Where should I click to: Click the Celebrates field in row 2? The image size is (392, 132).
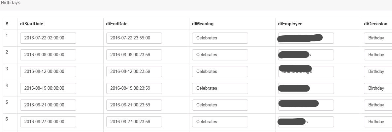pyautogui.click(x=220, y=55)
